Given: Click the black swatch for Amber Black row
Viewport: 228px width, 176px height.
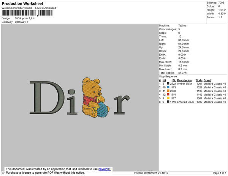Looking at the screenshot, I should (168, 83).
